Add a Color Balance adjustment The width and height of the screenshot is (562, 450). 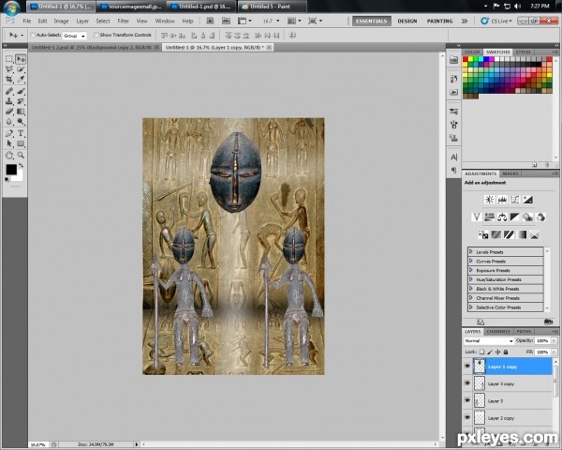click(502, 217)
